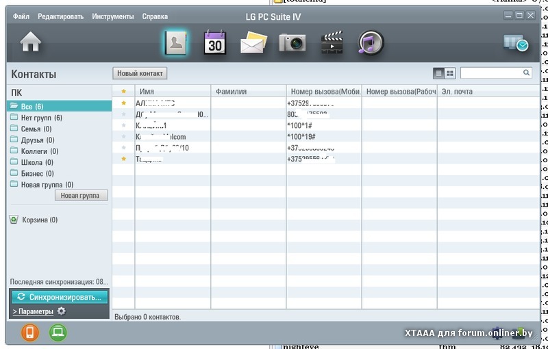
Task: Select the Нет групп (6) folder
Action: pos(41,118)
